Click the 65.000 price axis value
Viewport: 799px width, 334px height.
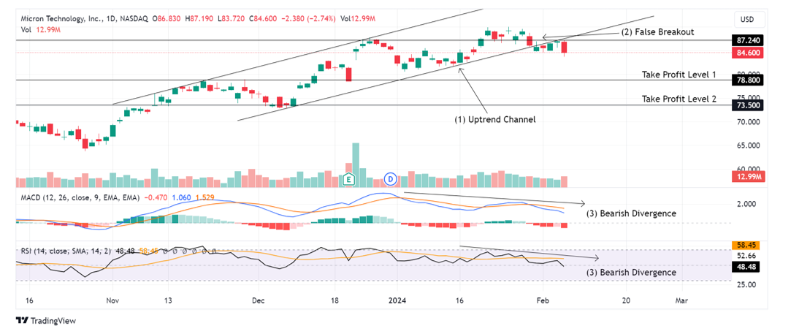(x=747, y=146)
